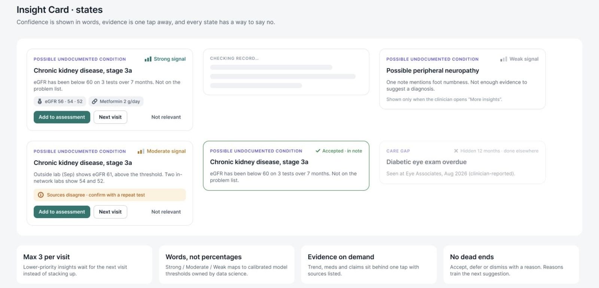Click the amber Moderate signal bars icon
Screen dimensions: 599x288
coord(141,151)
